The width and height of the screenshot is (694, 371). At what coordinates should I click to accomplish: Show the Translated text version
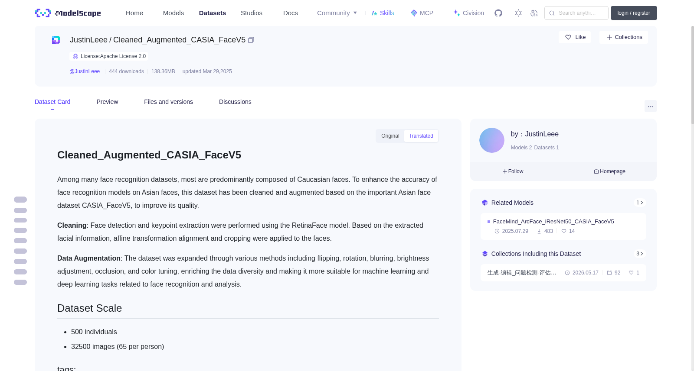click(421, 136)
